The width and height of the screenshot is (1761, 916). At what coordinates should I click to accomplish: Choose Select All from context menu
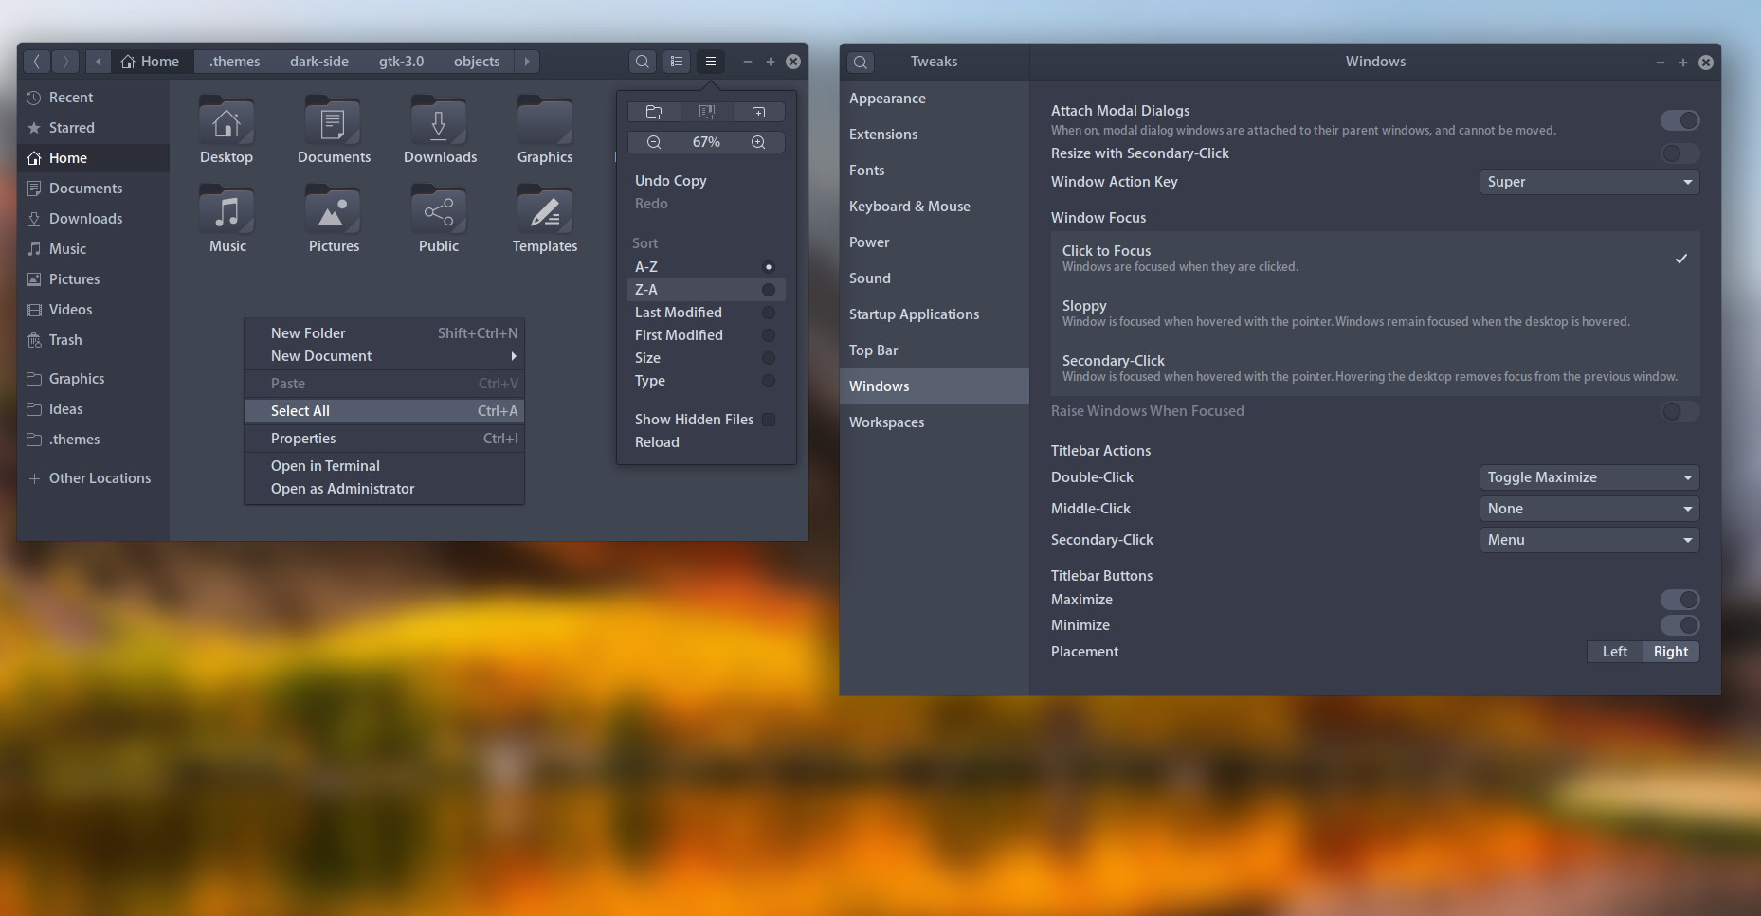point(384,411)
